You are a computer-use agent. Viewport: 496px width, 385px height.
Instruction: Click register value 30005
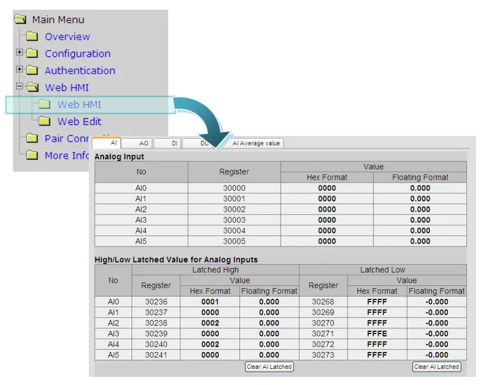coord(234,241)
